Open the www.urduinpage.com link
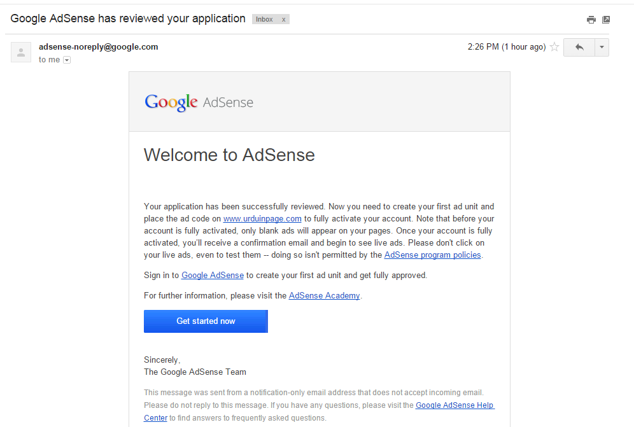 pos(262,218)
